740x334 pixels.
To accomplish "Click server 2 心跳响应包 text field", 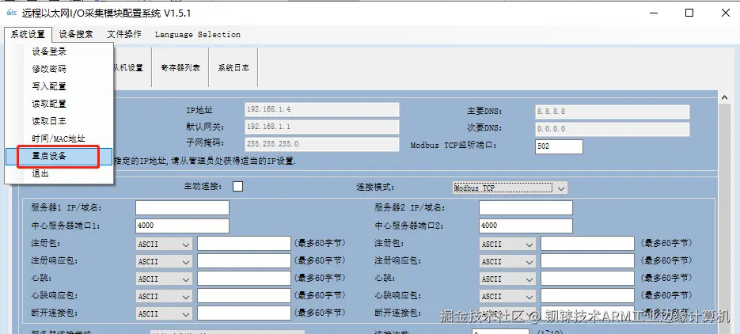I will [x=587, y=296].
